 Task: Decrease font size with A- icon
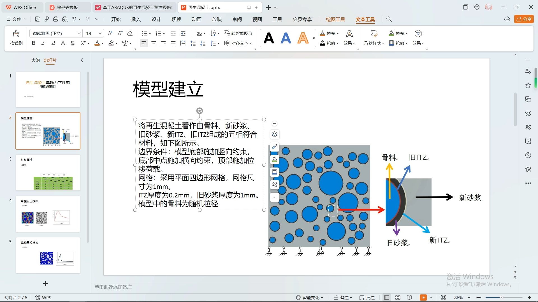pyautogui.click(x=120, y=33)
